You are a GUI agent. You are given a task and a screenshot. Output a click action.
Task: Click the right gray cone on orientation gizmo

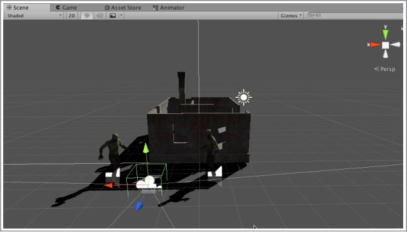395,45
